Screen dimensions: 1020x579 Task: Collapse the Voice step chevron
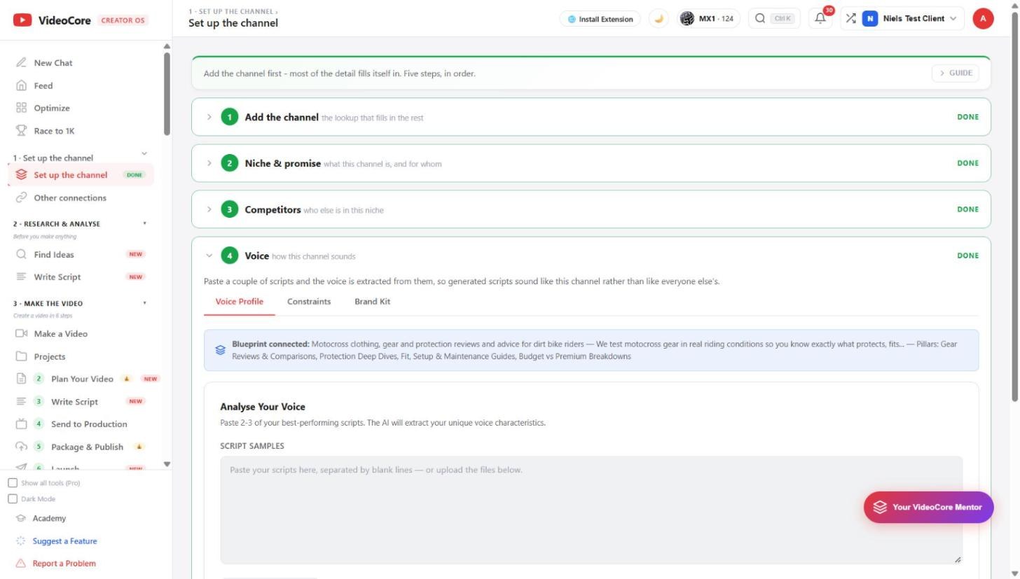[209, 256]
